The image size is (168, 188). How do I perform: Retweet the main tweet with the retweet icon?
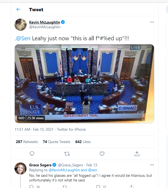point(67,154)
